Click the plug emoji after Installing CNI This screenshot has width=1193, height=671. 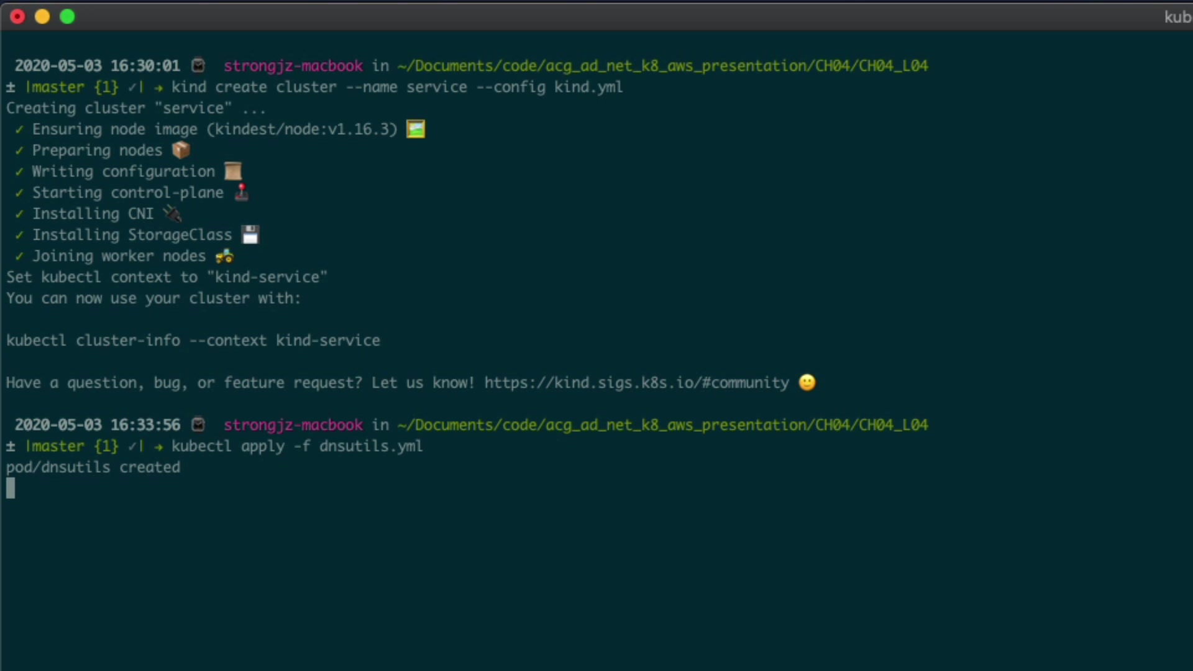pyautogui.click(x=172, y=214)
